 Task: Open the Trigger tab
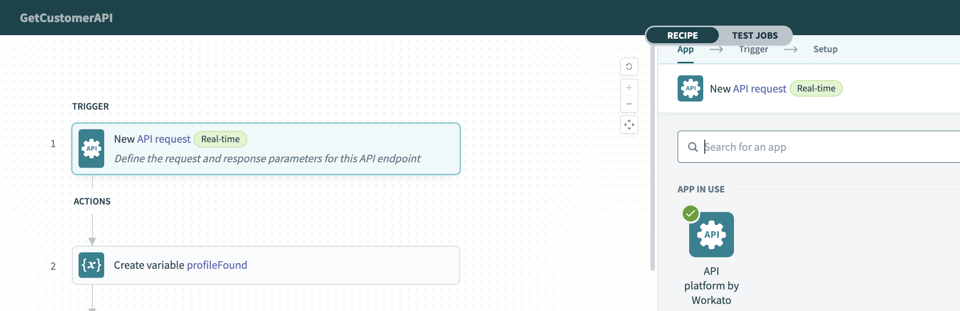click(x=753, y=49)
